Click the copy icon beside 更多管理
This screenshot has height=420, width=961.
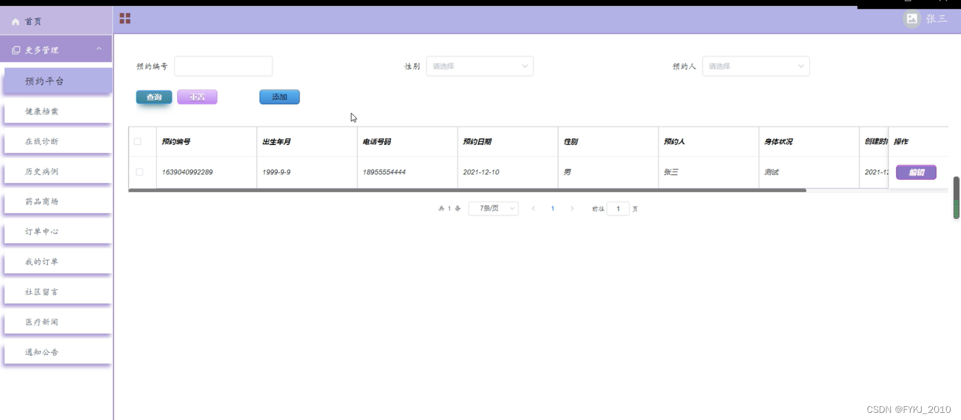click(x=16, y=50)
